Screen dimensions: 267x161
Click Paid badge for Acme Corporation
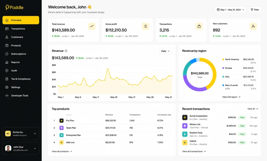[242, 117]
